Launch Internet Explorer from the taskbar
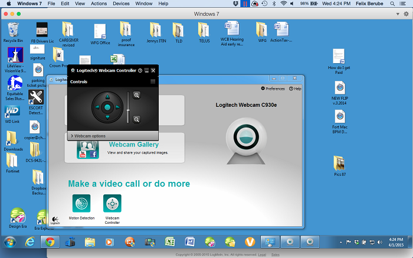Image resolution: width=413 pixels, height=258 pixels. coord(29,242)
